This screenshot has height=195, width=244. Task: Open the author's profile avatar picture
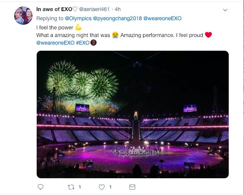(23, 16)
